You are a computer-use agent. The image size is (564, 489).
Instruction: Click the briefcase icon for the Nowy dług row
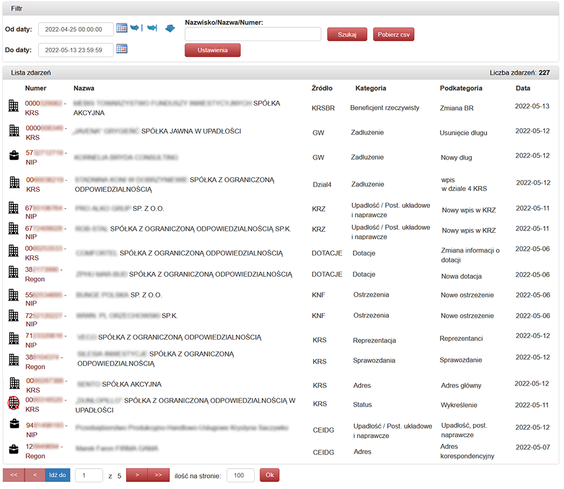tap(14, 156)
